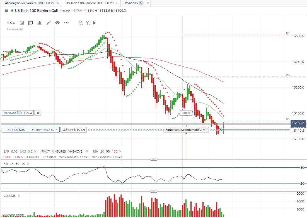This screenshot has height=218, width=307.
Task: Open PIVOT 4 HEURES indicator settings
Action: 62,151
